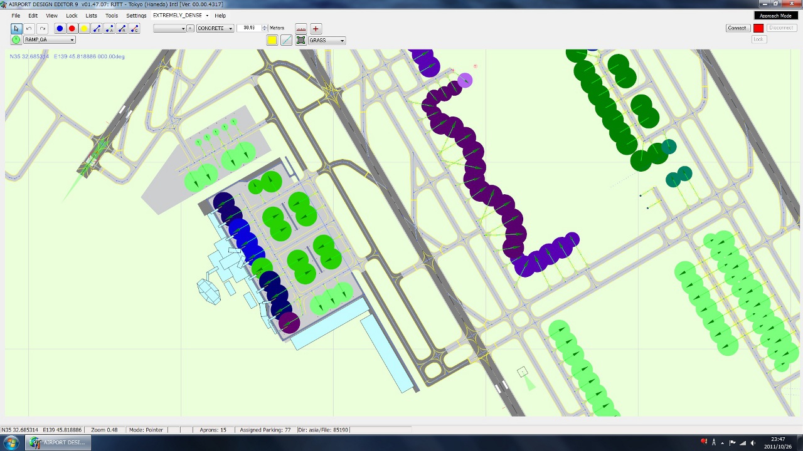
Task: Click the Aprons: 15 status text
Action: coord(213,430)
